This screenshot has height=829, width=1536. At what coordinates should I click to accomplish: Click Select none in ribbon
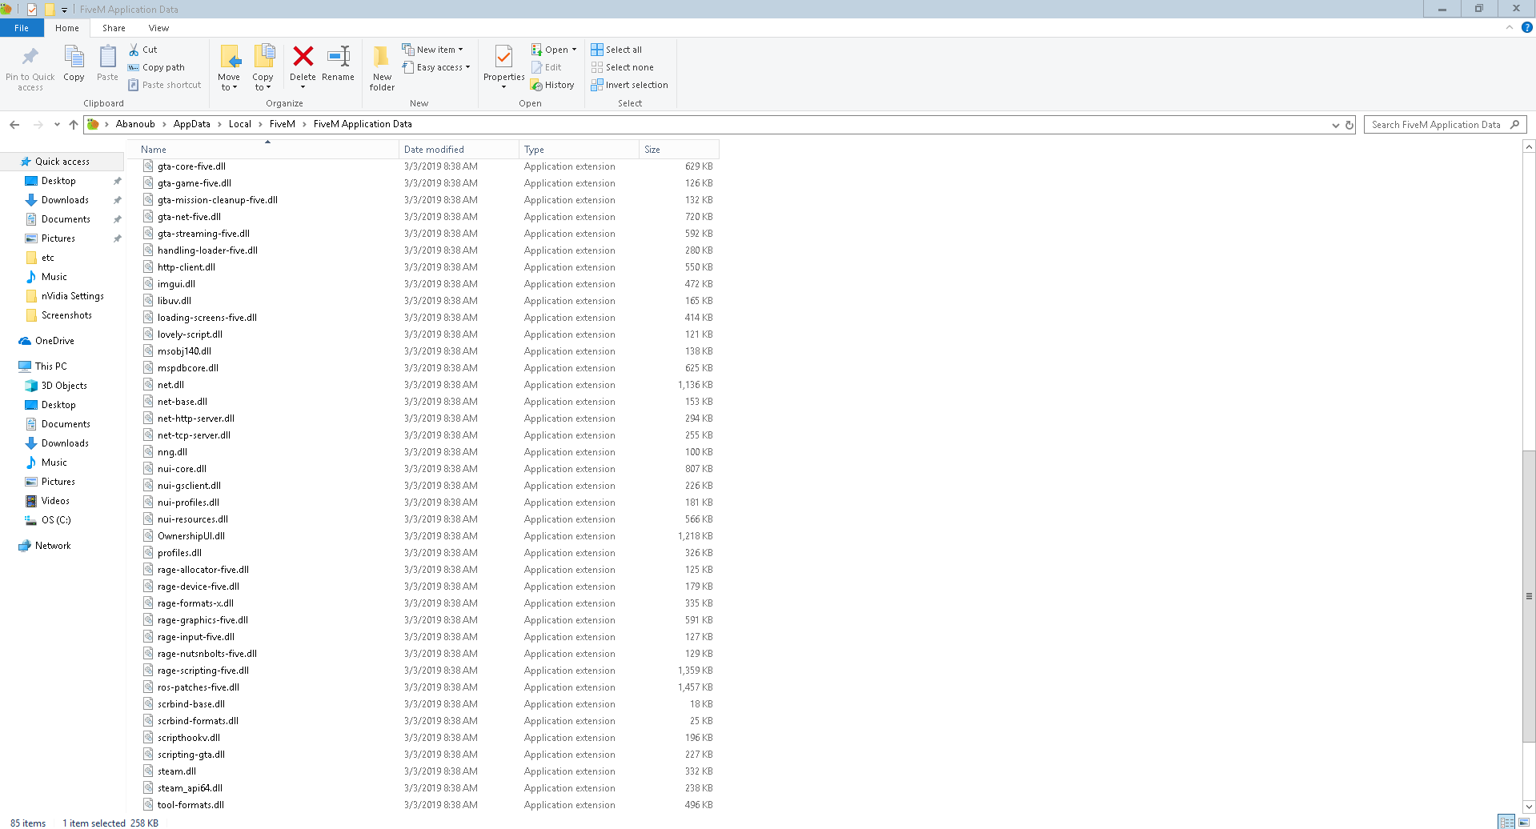(623, 67)
